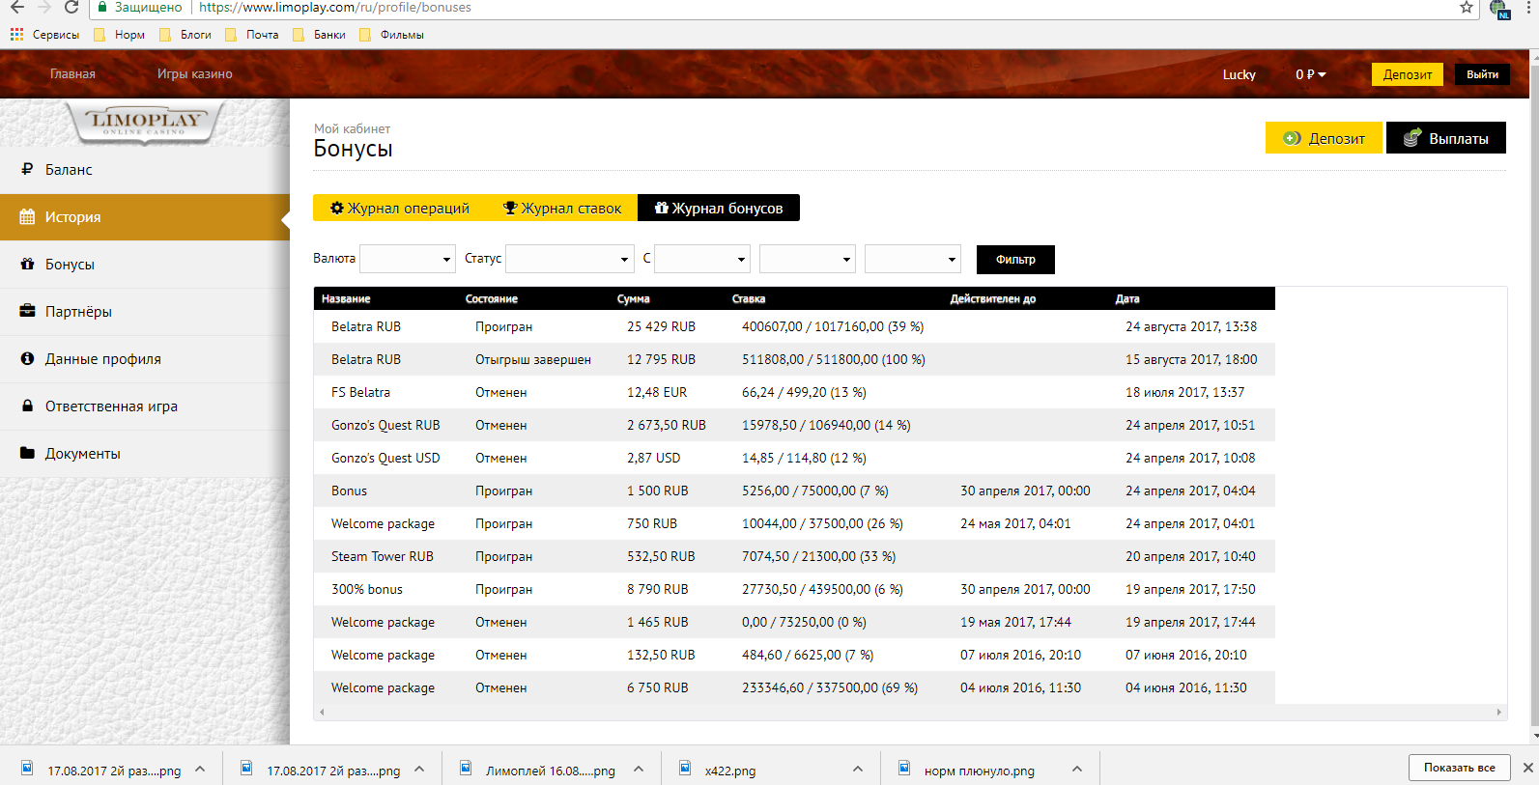
Task: Click the Lucky username in header
Action: click(x=1239, y=74)
